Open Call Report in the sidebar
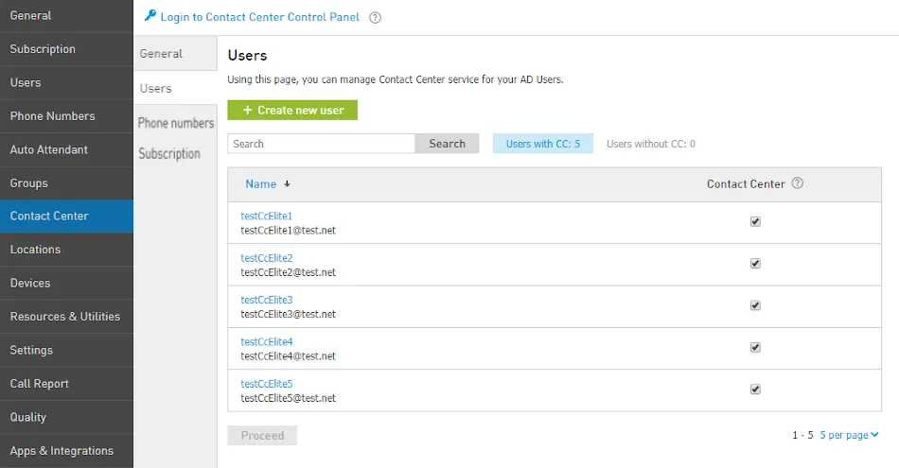 tap(66, 384)
